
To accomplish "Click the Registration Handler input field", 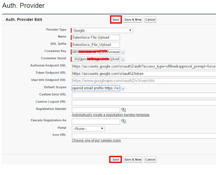I will click(96, 110).
